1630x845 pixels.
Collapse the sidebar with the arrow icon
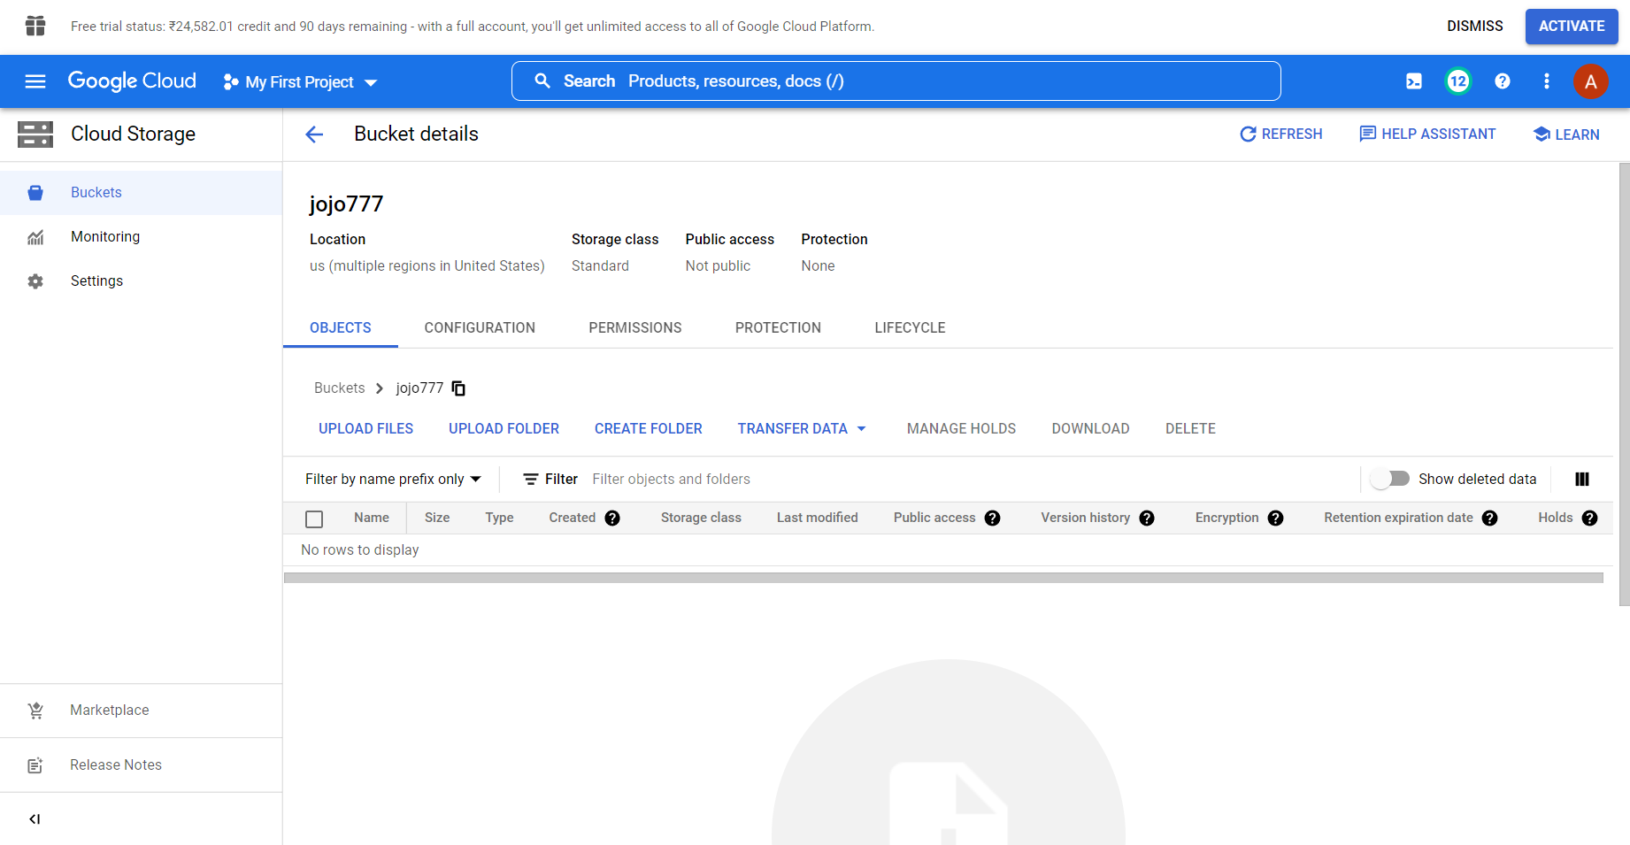[x=35, y=819]
